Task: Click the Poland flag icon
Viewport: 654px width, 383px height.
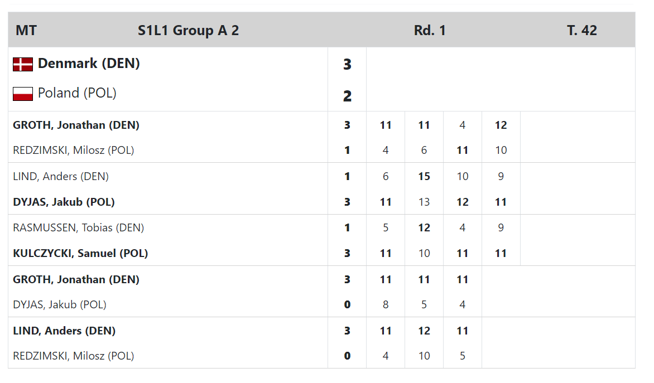Action: coord(22,94)
